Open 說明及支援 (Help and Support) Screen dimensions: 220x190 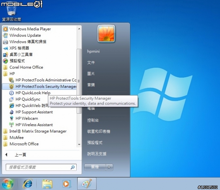(x=97, y=154)
